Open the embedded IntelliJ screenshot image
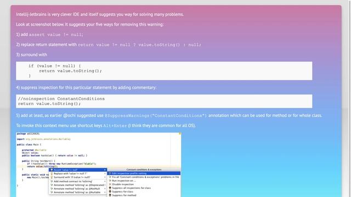Image resolution: width=351 pixels, height=197 pixels. [x=99, y=165]
